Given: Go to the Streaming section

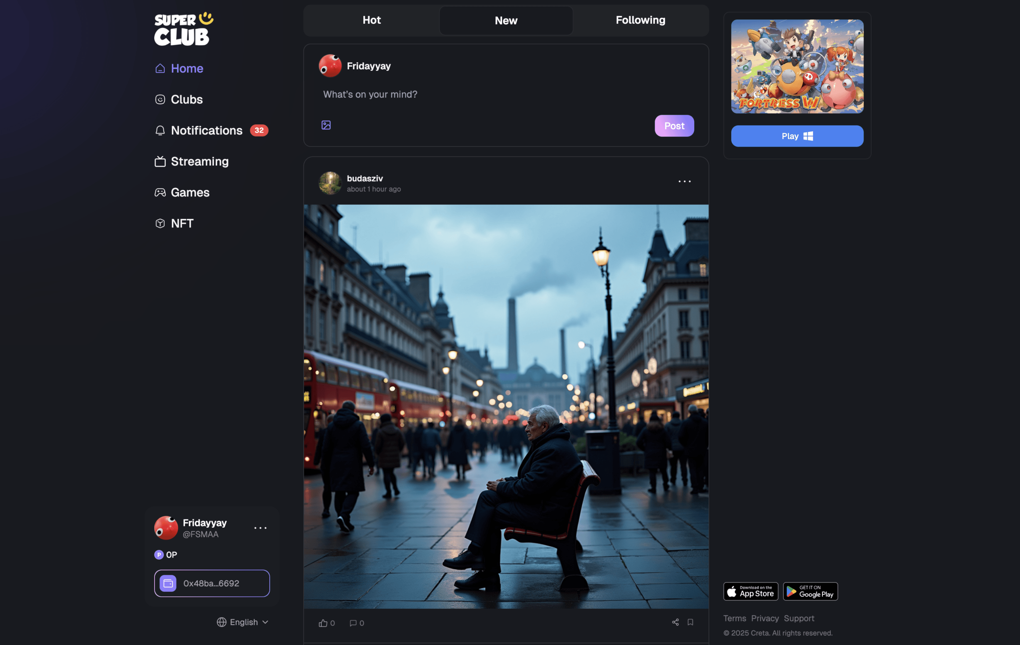Looking at the screenshot, I should 199,161.
